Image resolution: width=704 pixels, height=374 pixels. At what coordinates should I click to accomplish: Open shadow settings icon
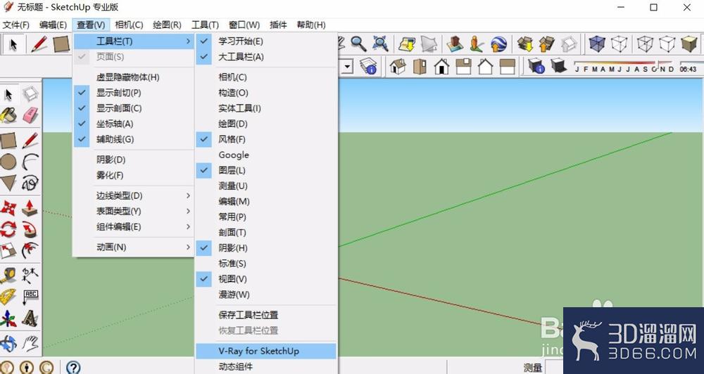(x=536, y=66)
